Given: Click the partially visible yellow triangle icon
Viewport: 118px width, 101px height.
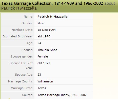Looking at the screenshot, I should click(9, 99).
